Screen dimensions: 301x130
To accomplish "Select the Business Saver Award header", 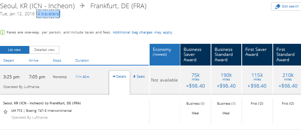I will point(196,54).
